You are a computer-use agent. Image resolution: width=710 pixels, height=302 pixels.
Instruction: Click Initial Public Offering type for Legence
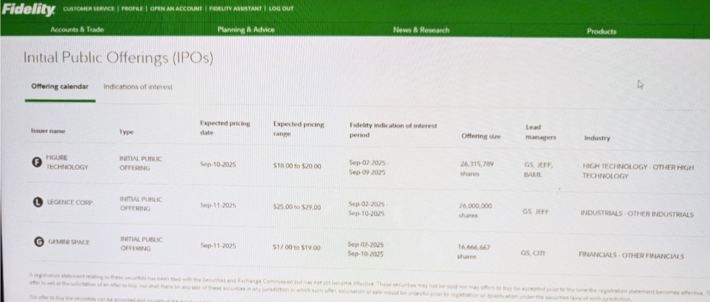[141, 203]
